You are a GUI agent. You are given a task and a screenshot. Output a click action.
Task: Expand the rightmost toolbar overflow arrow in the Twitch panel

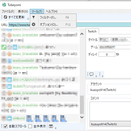(x=102, y=76)
